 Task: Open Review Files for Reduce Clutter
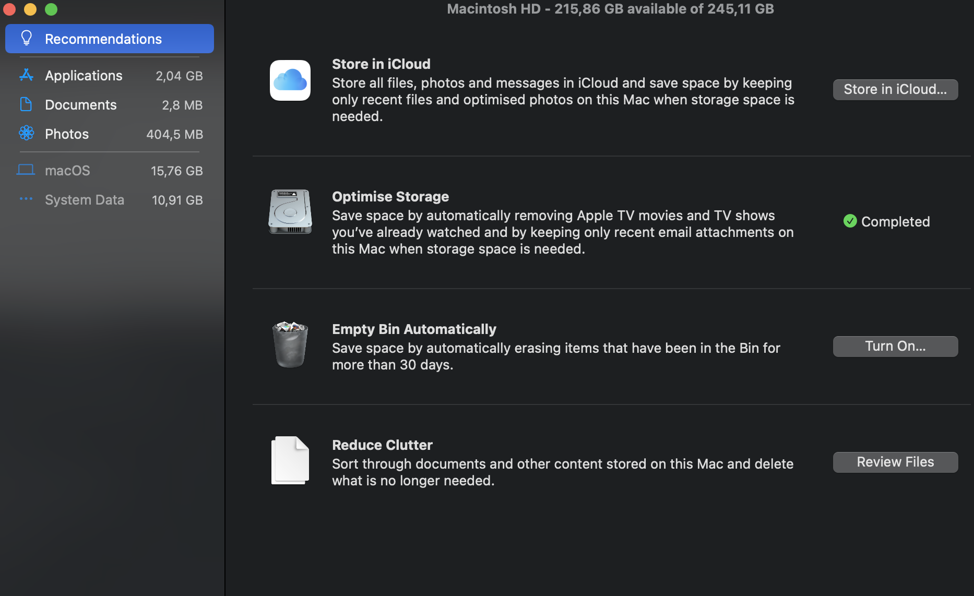[x=896, y=462]
